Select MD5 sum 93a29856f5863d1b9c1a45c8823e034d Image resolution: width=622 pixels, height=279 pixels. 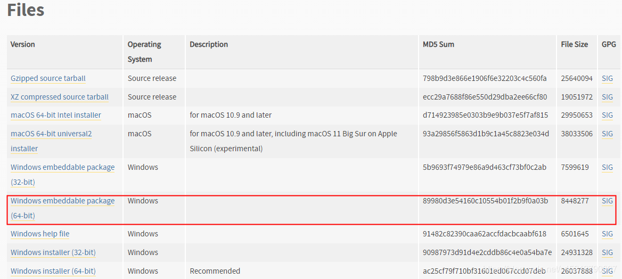(486, 134)
